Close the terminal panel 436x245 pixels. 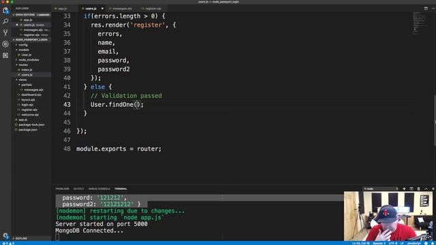tap(433, 189)
